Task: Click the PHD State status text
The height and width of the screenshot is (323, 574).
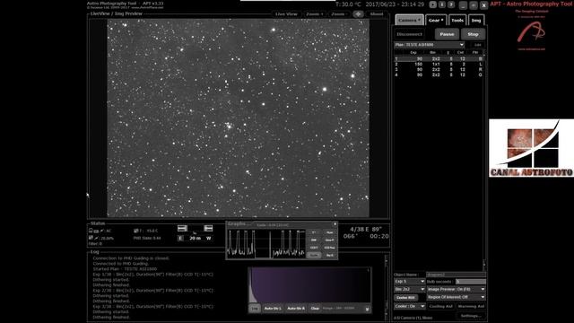Action: point(147,238)
